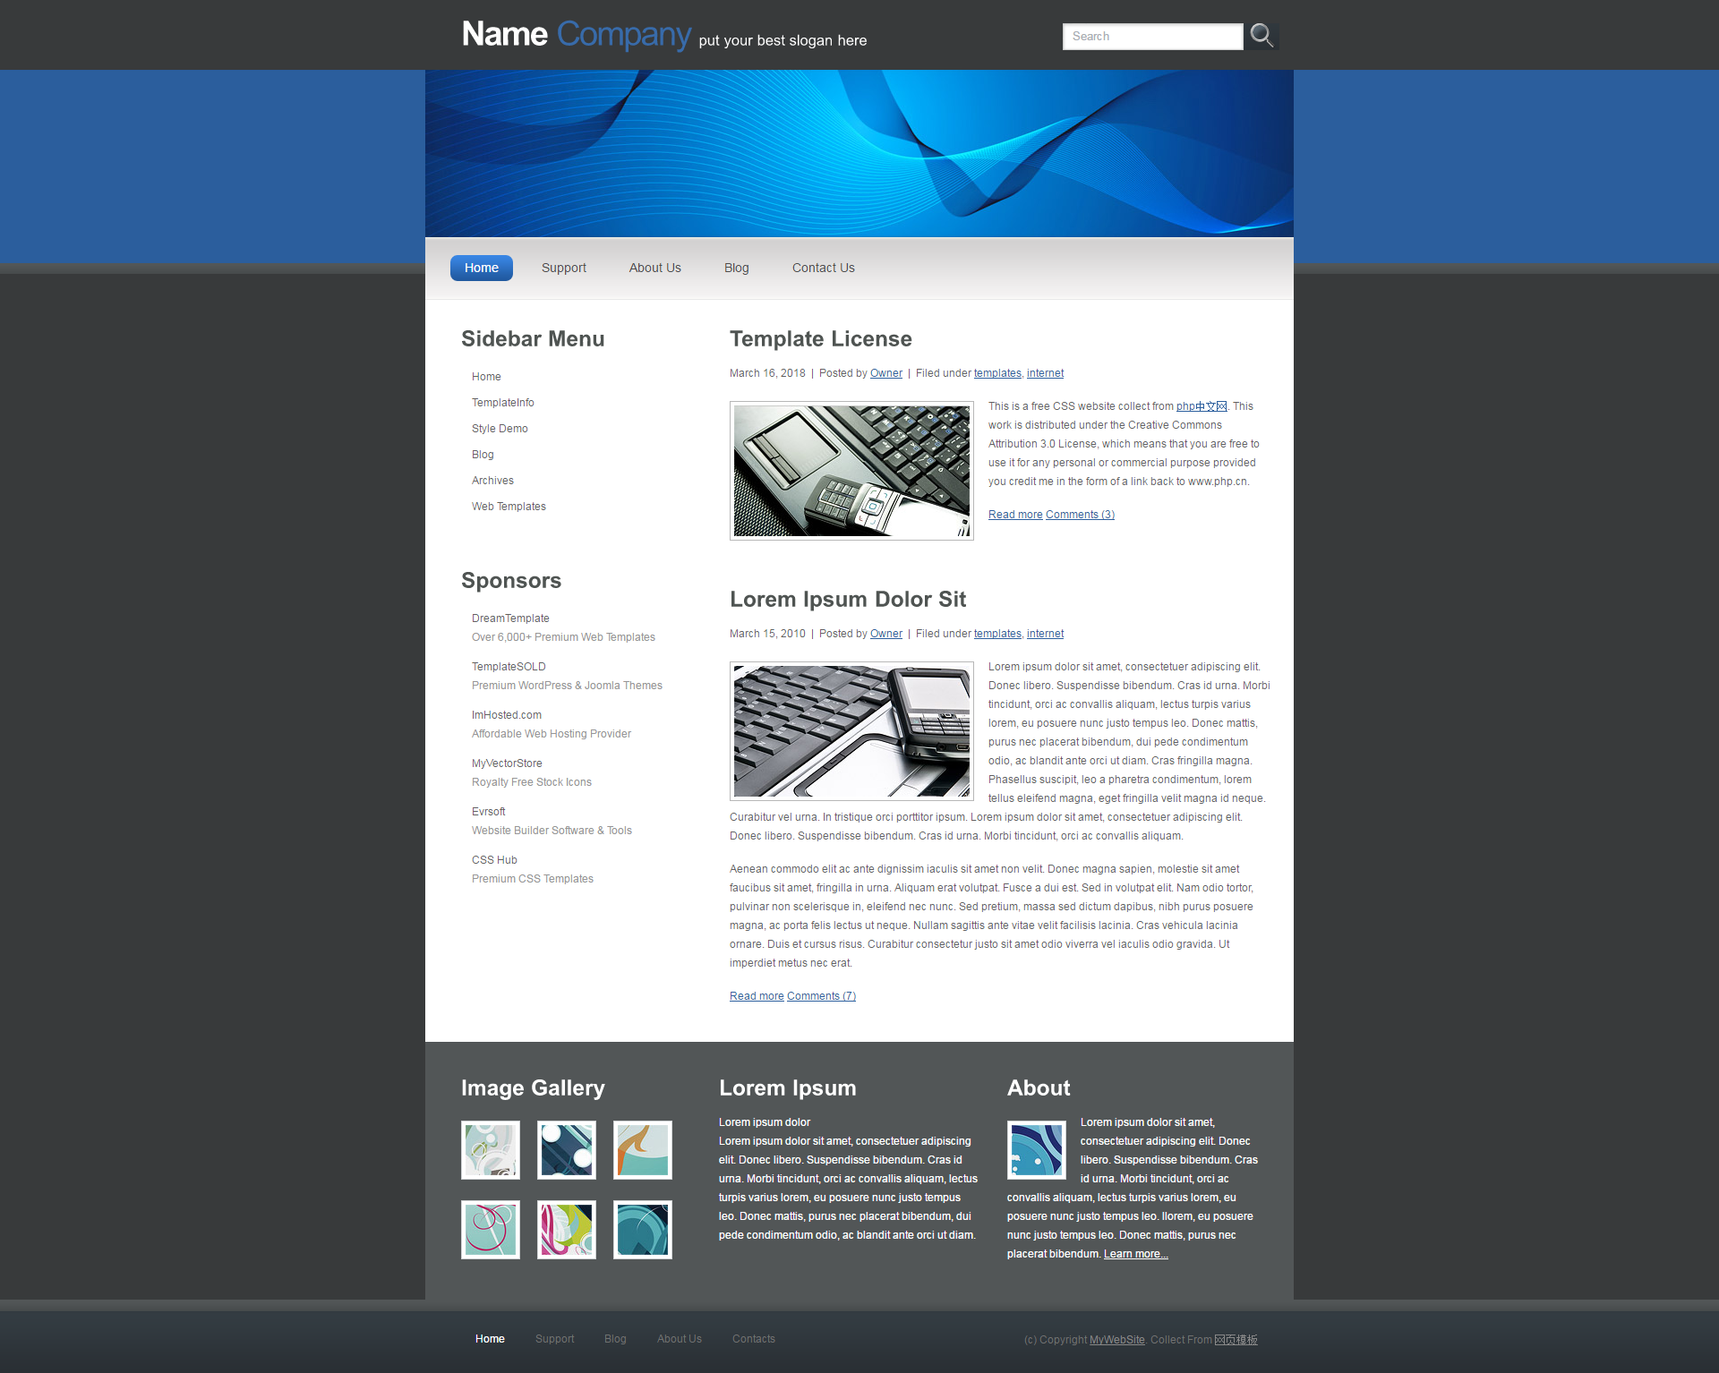Open the TemplateSOLD sponsor link

pos(509,667)
